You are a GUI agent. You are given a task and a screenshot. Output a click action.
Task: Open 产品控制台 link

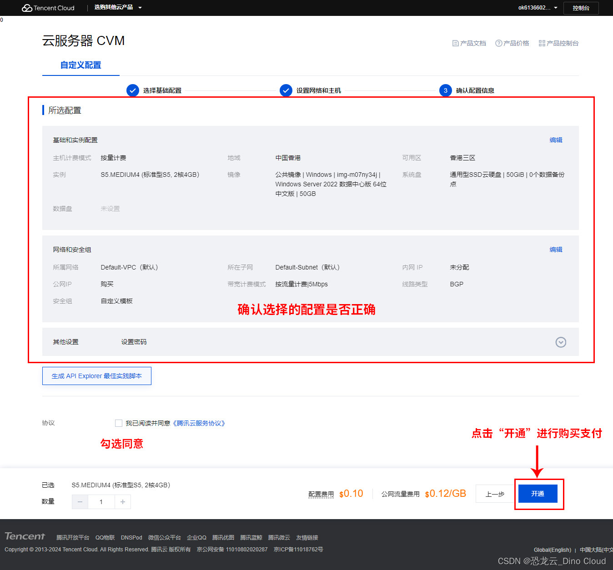pyautogui.click(x=558, y=43)
